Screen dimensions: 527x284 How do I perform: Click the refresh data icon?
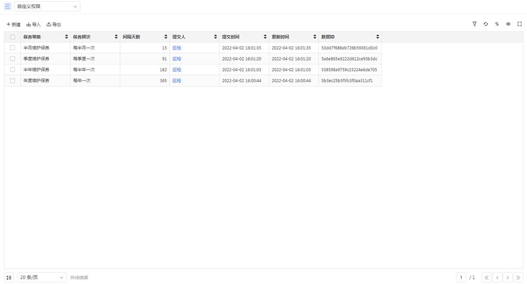tap(486, 24)
